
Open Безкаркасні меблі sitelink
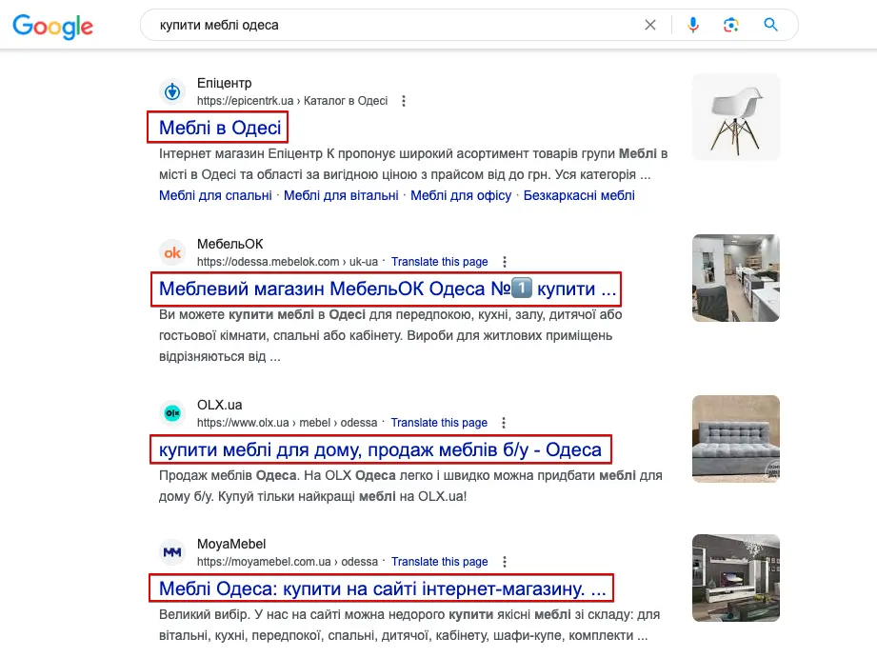(x=579, y=195)
